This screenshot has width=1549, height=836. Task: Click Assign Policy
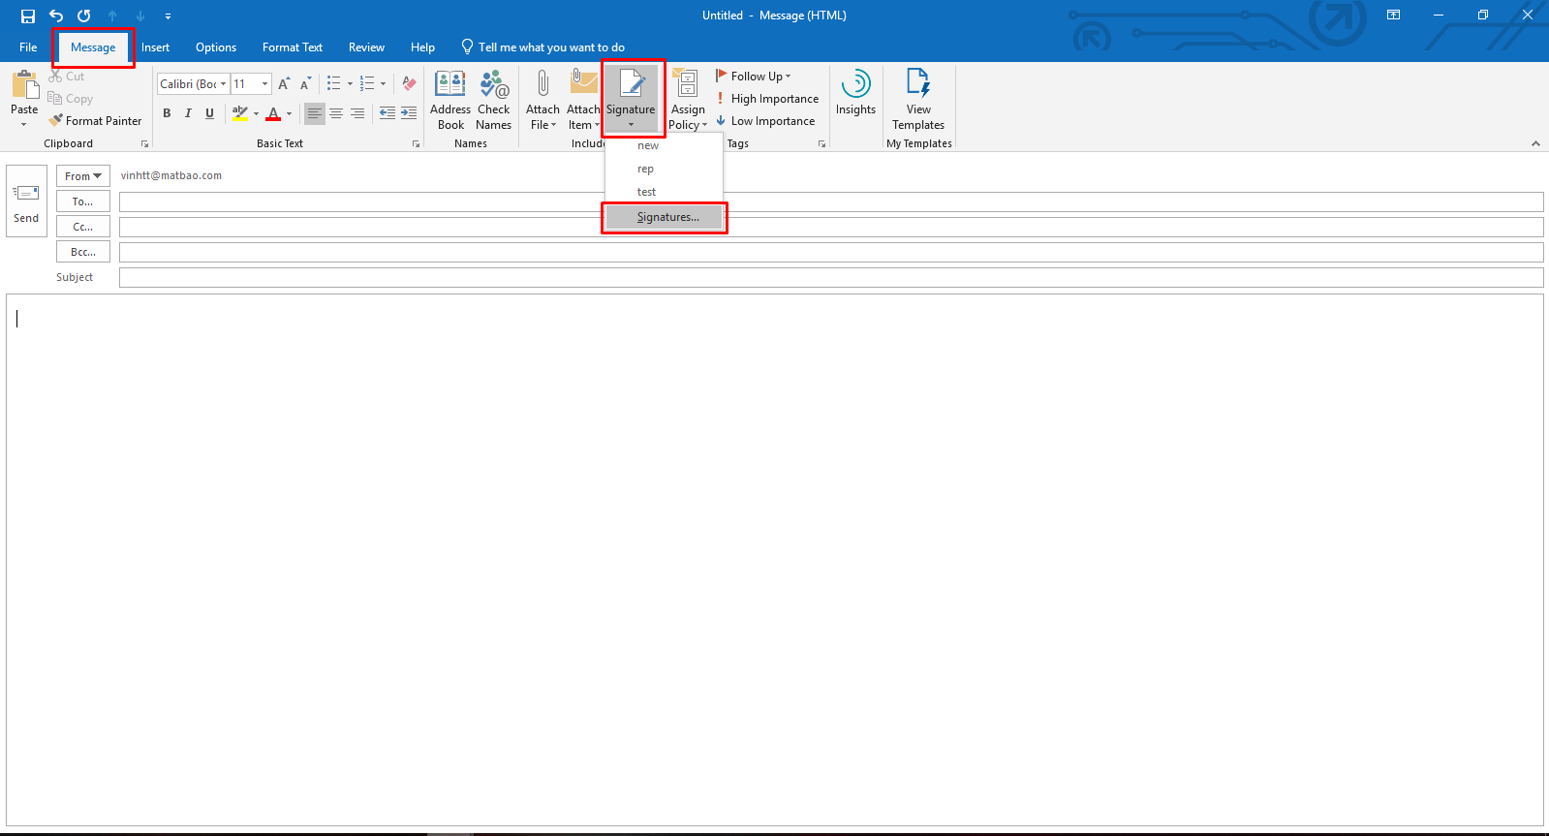[x=688, y=100]
